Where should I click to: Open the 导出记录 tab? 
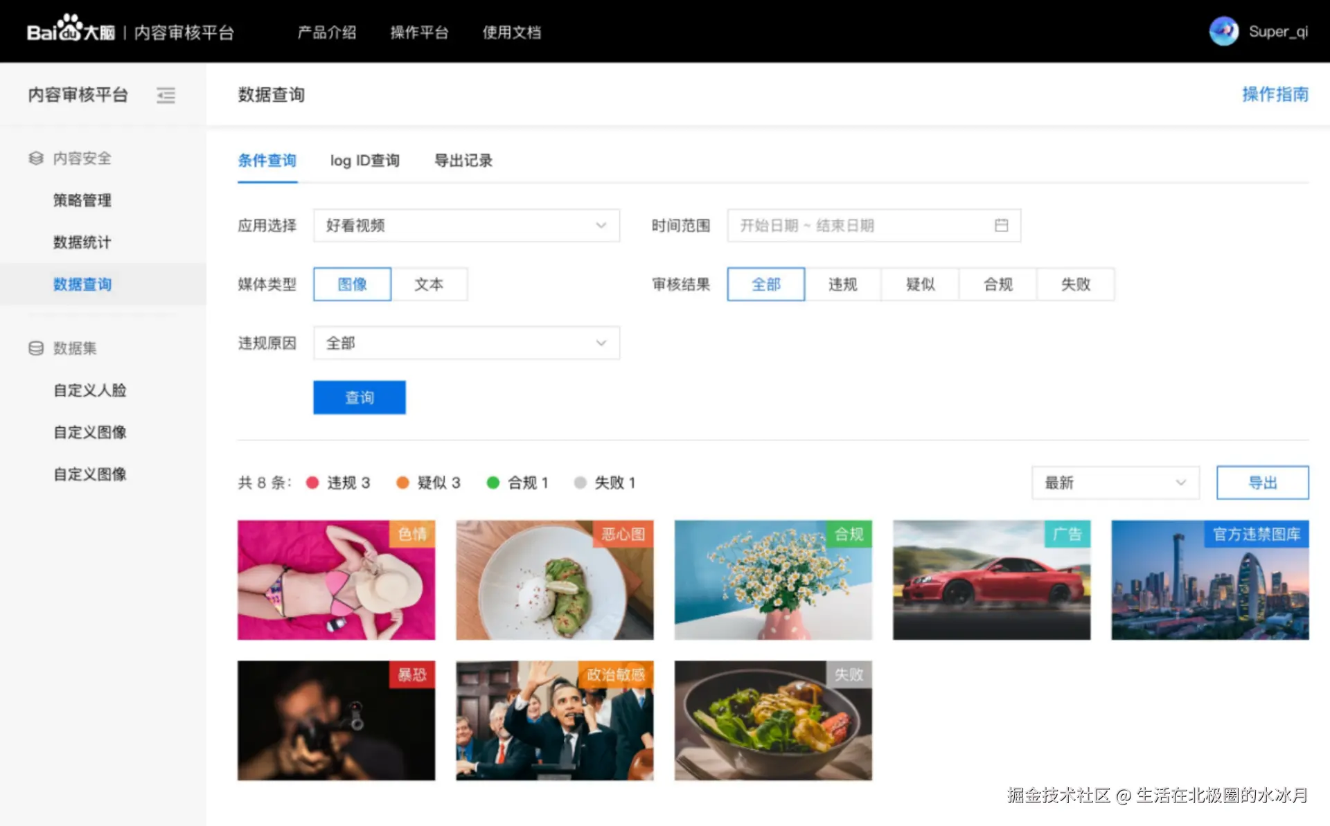(x=463, y=161)
